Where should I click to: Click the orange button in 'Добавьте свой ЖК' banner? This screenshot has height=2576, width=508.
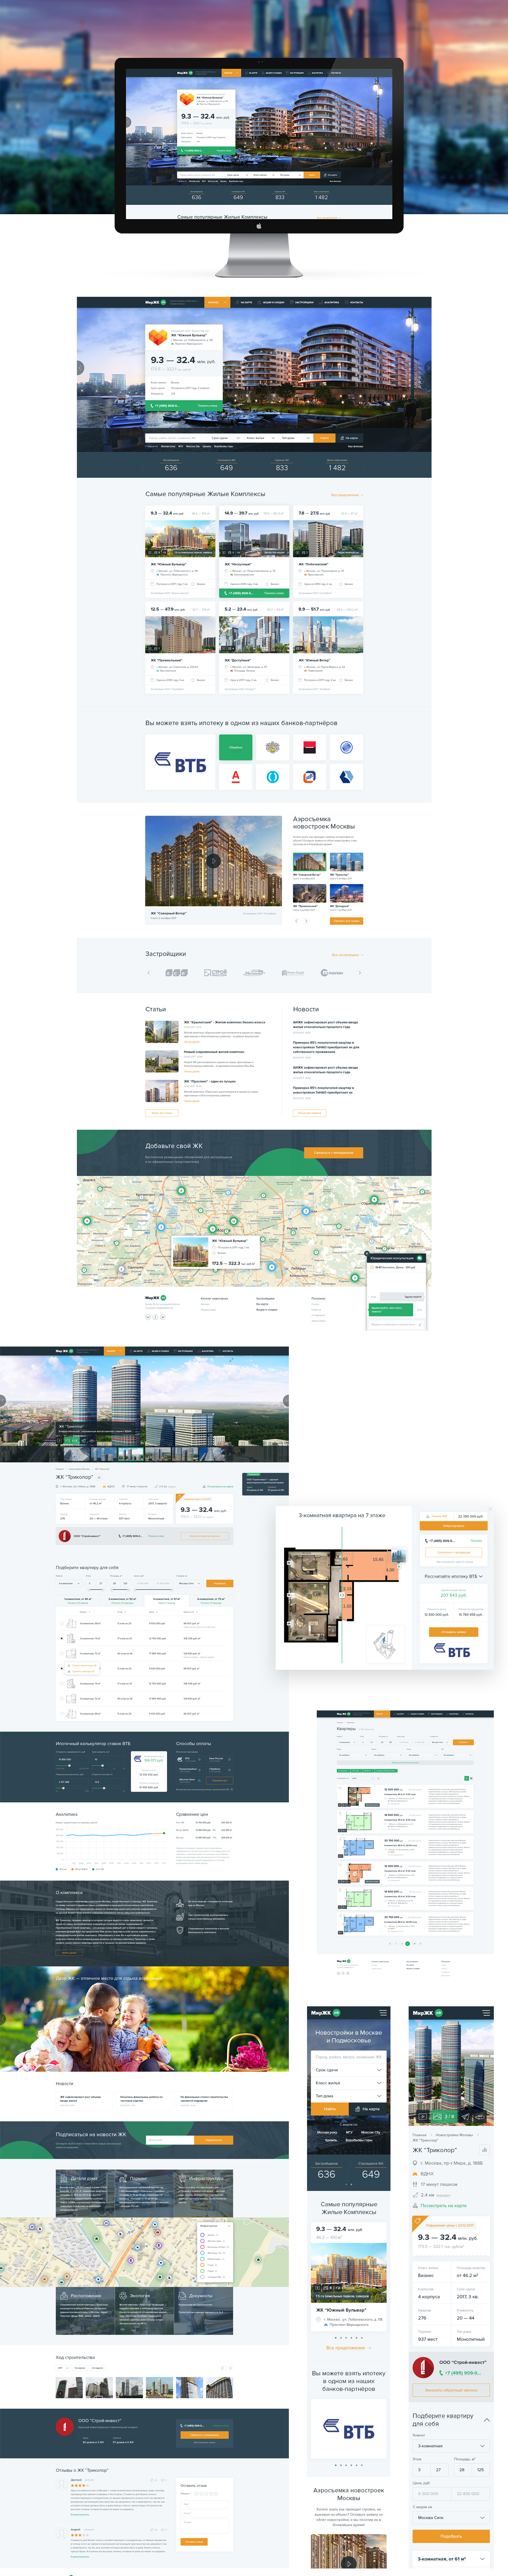tap(334, 1153)
